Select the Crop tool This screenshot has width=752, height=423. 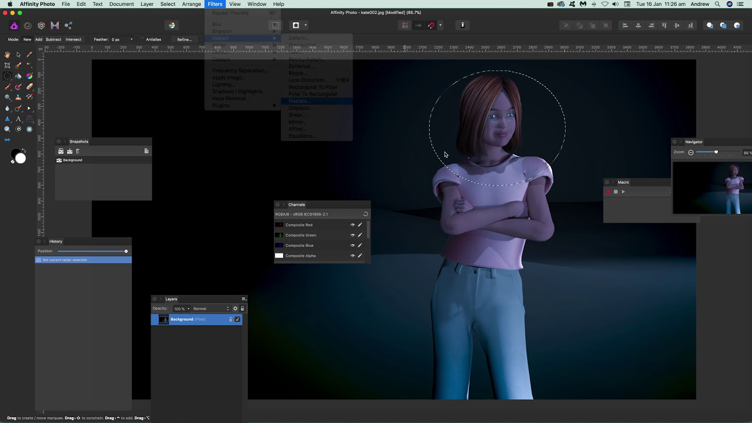(7, 65)
